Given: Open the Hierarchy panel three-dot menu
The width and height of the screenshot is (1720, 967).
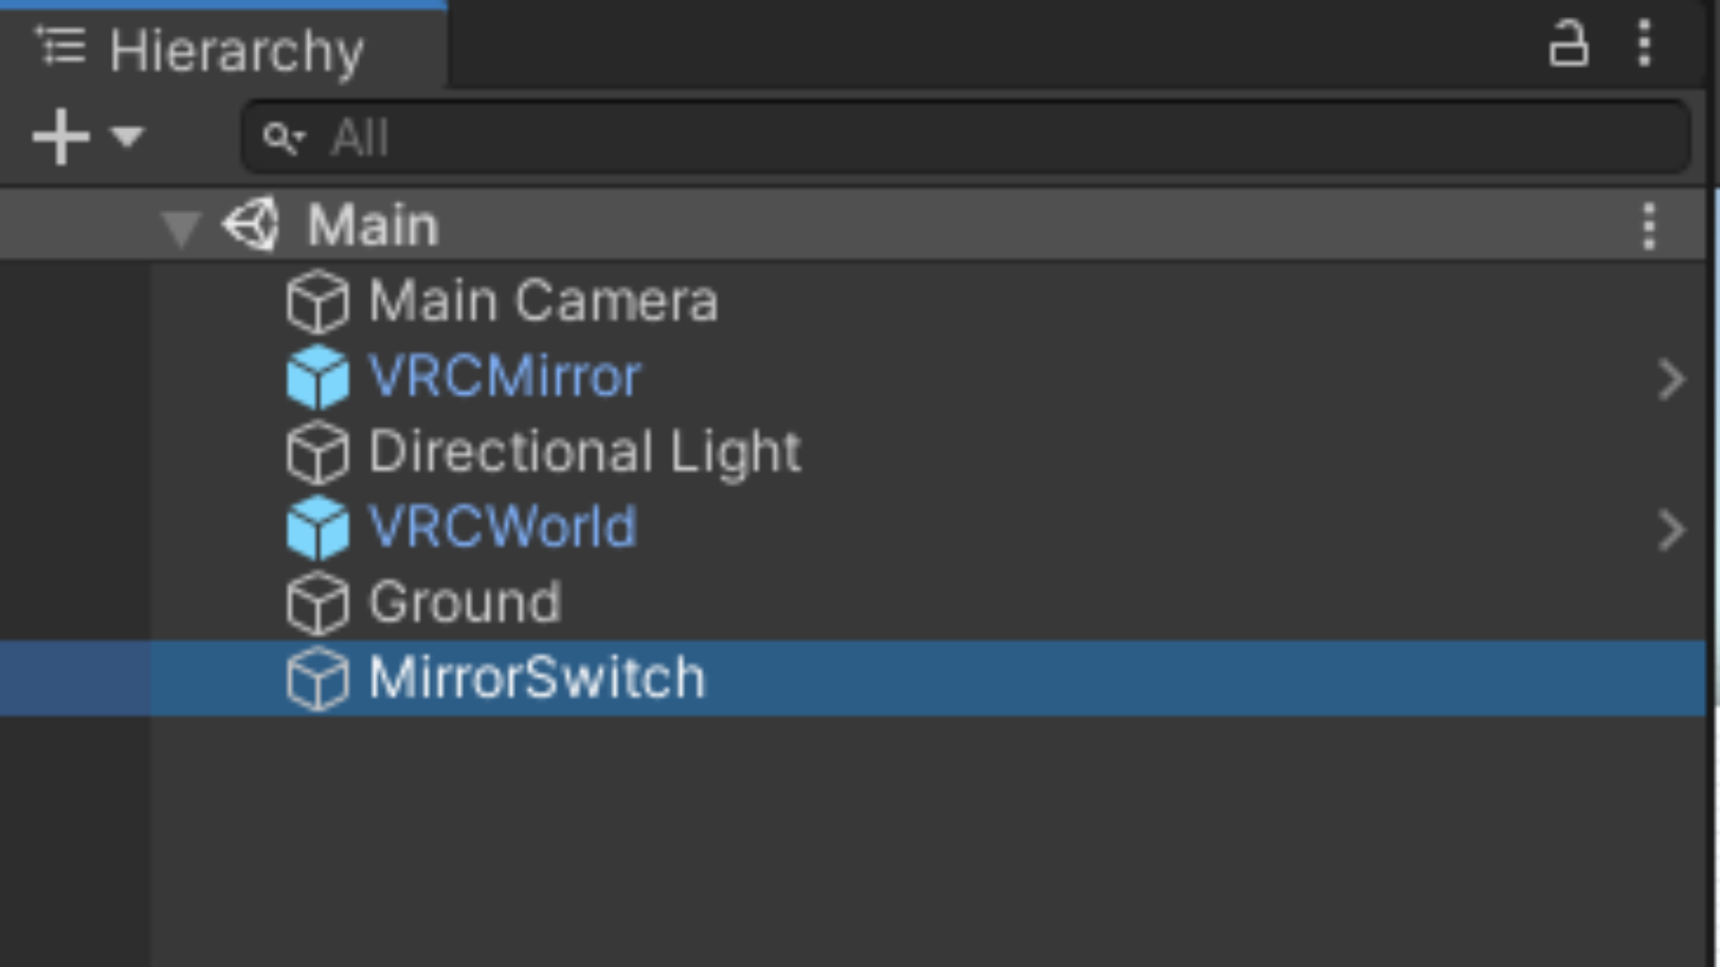Looking at the screenshot, I should pyautogui.click(x=1645, y=44).
